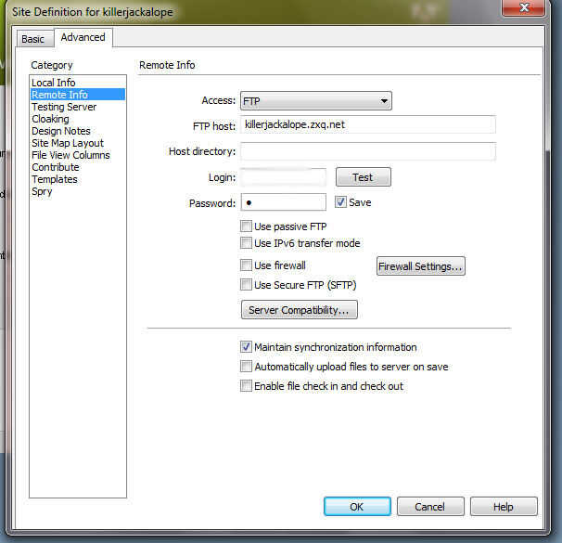The height and width of the screenshot is (543, 562).
Task: Enable Automatically upload files on save
Action: [x=246, y=367]
